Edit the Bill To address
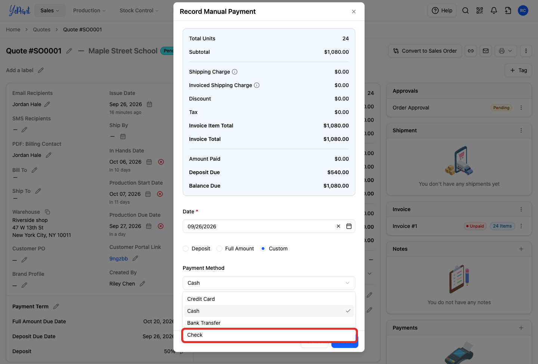Image resolution: width=538 pixels, height=364 pixels. pyautogui.click(x=34, y=170)
